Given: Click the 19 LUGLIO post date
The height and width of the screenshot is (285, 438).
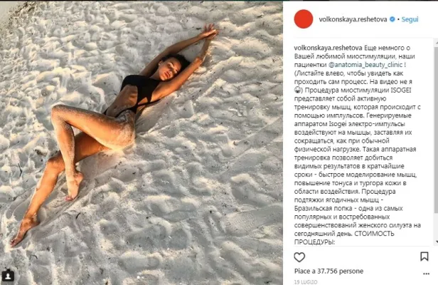Looking at the screenshot, I should tap(306, 282).
